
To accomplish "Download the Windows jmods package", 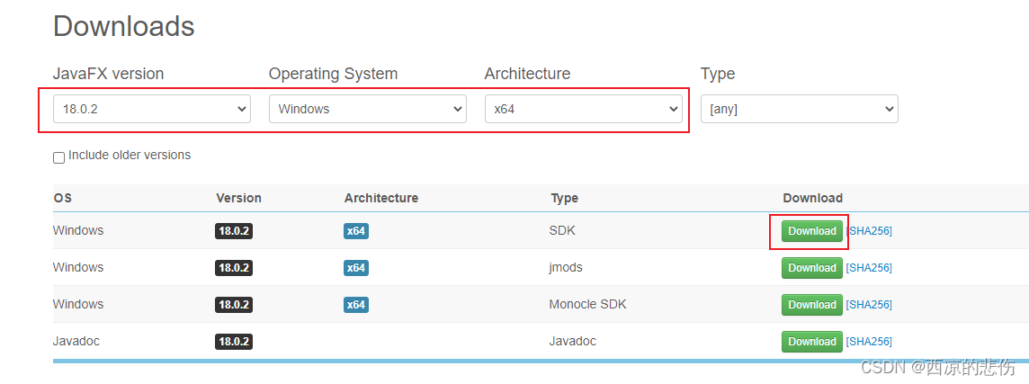I will [x=812, y=268].
